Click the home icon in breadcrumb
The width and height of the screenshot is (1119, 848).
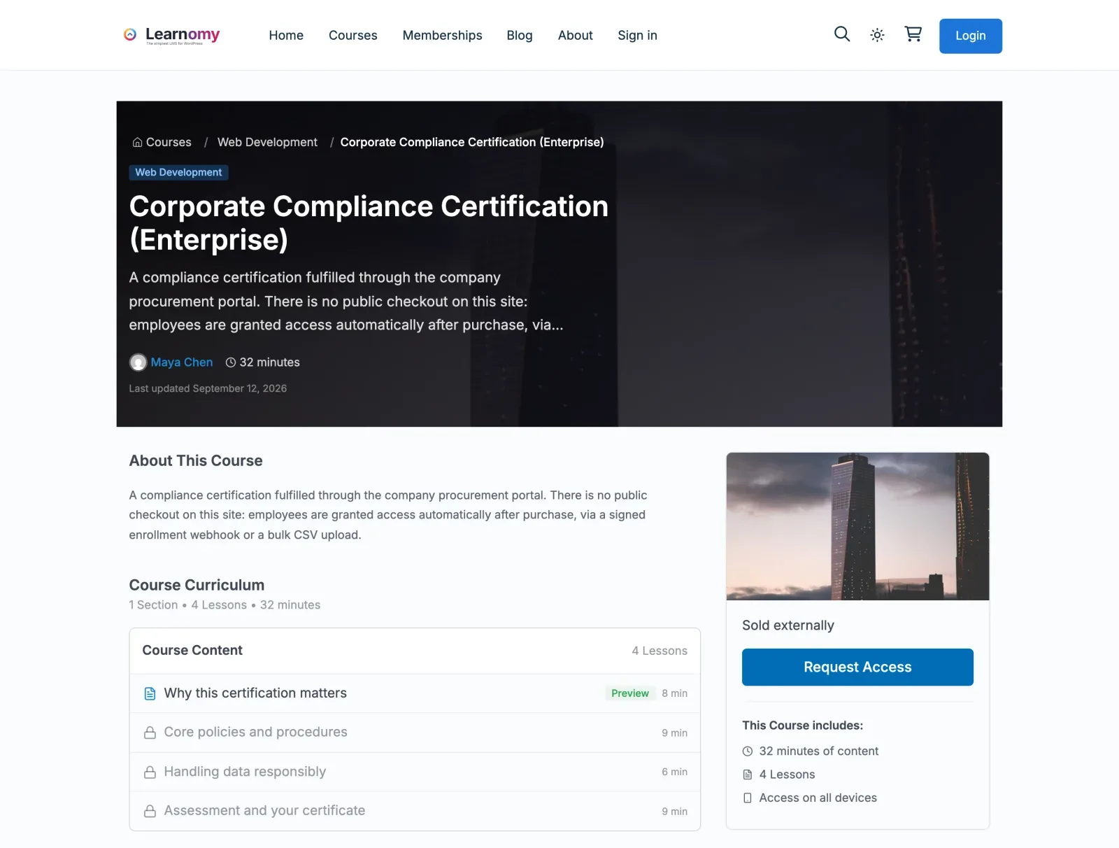click(x=137, y=142)
